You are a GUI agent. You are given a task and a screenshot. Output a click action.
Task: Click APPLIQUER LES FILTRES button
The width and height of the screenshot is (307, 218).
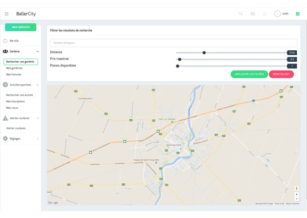(249, 74)
